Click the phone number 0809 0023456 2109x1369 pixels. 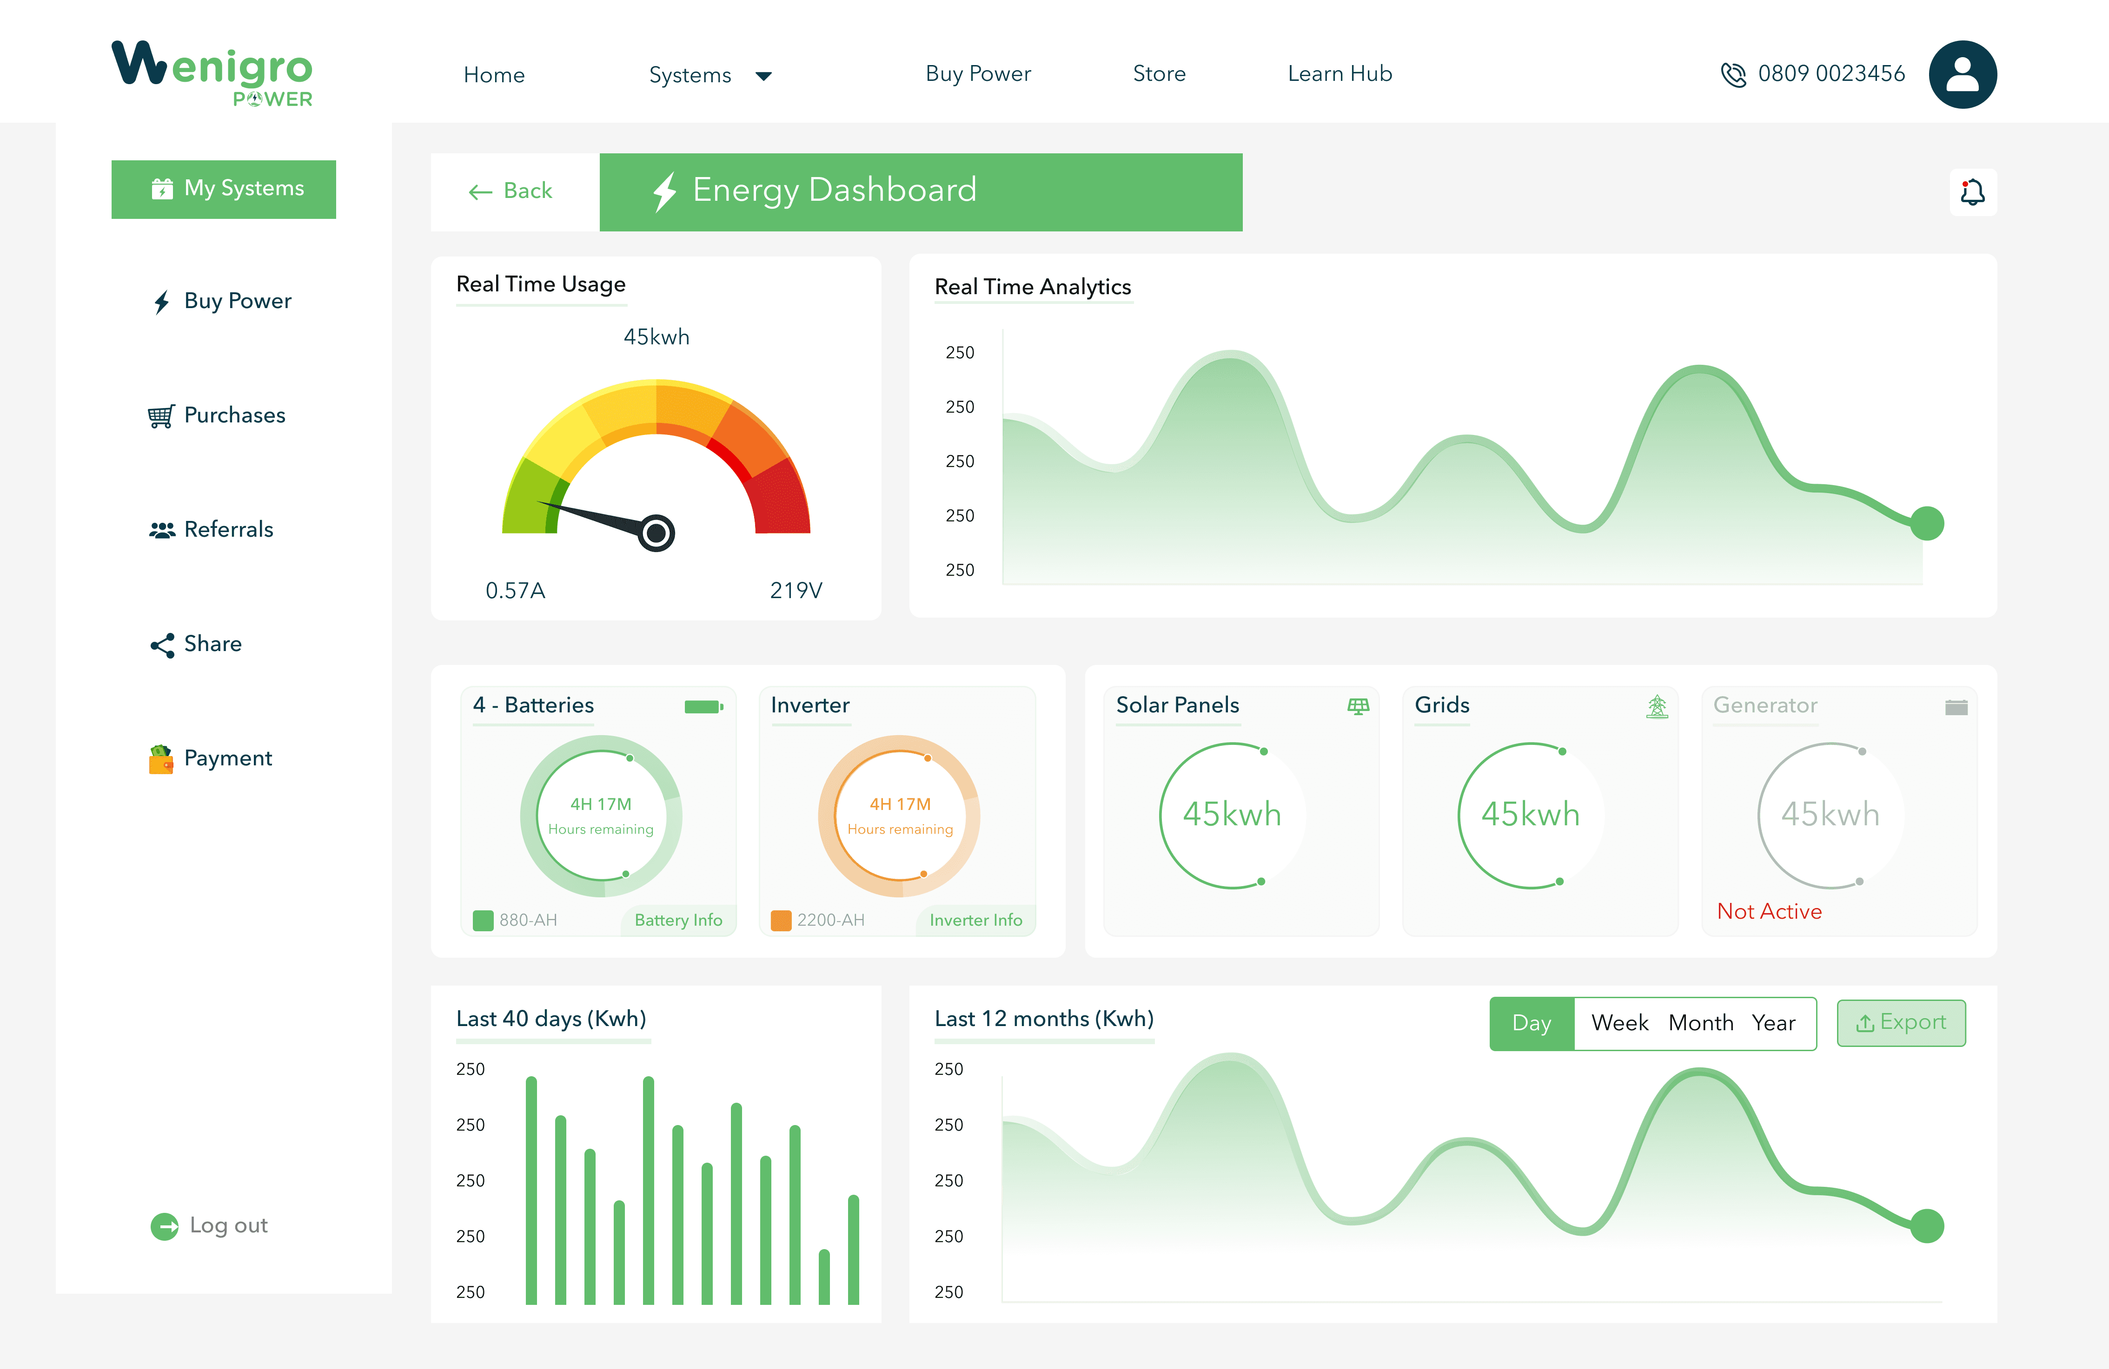(1831, 74)
